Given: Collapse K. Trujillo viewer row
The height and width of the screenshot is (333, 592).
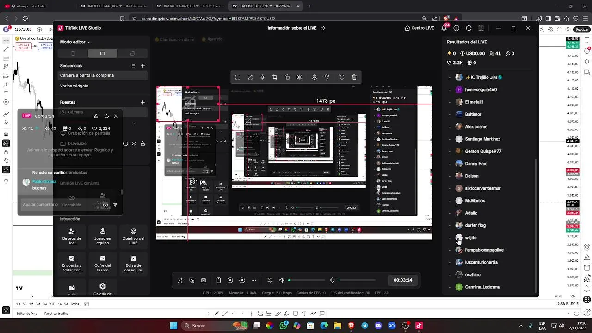Looking at the screenshot, I should 450,77.
